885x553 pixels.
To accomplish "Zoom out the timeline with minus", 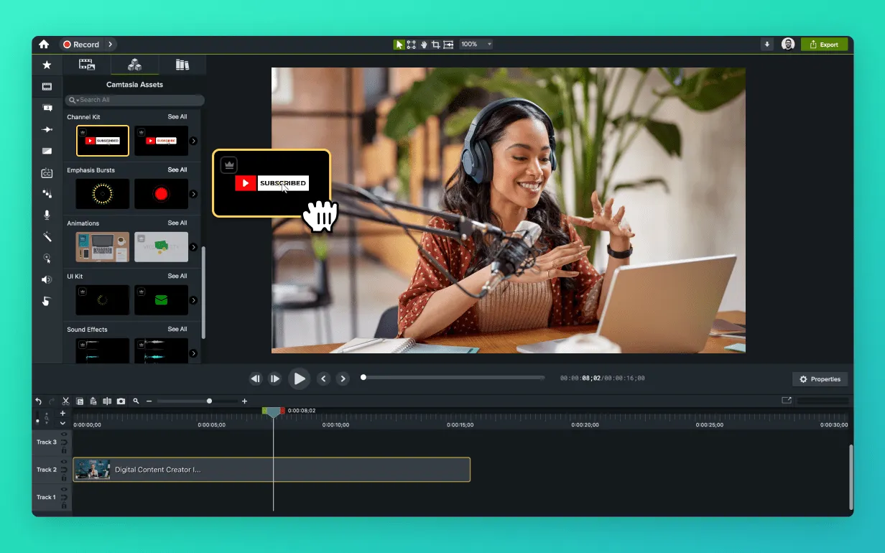I will 149,401.
